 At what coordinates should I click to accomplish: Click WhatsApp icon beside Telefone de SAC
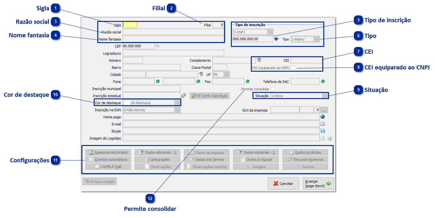point(323,82)
